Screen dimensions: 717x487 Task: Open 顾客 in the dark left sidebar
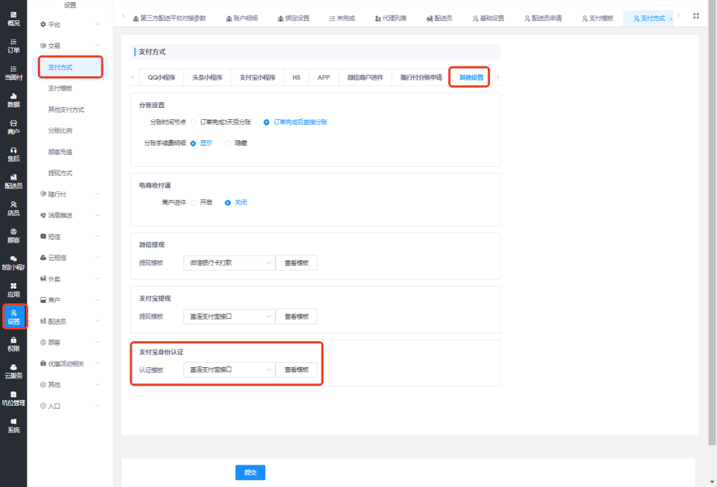[x=13, y=235]
